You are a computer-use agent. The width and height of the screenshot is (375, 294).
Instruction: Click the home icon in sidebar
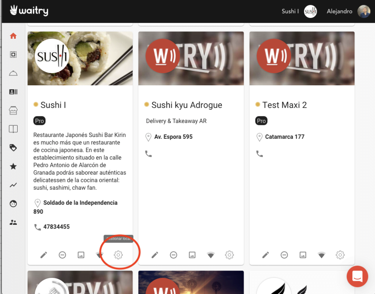(x=13, y=36)
